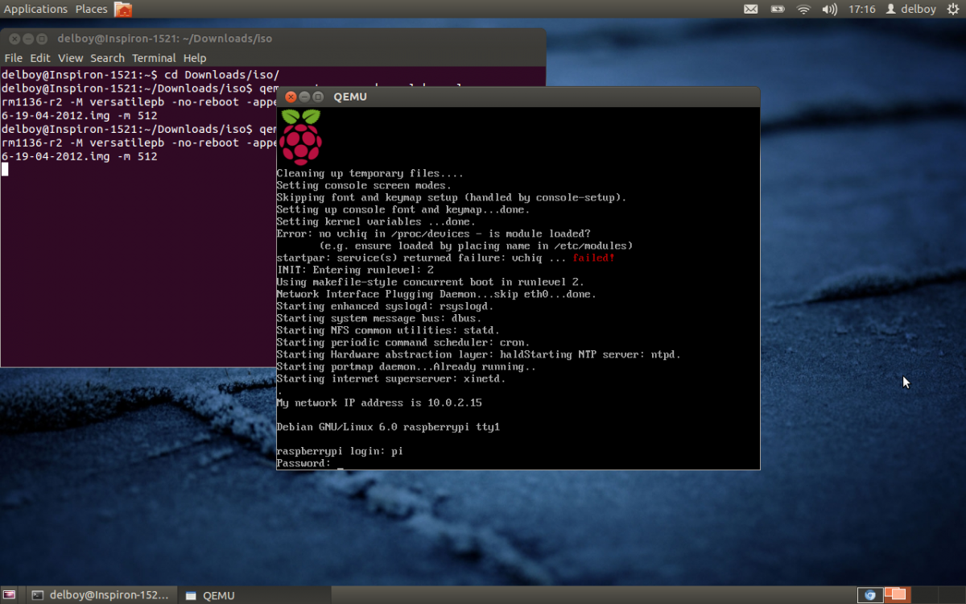Open the terminal's Edit menu

click(40, 58)
